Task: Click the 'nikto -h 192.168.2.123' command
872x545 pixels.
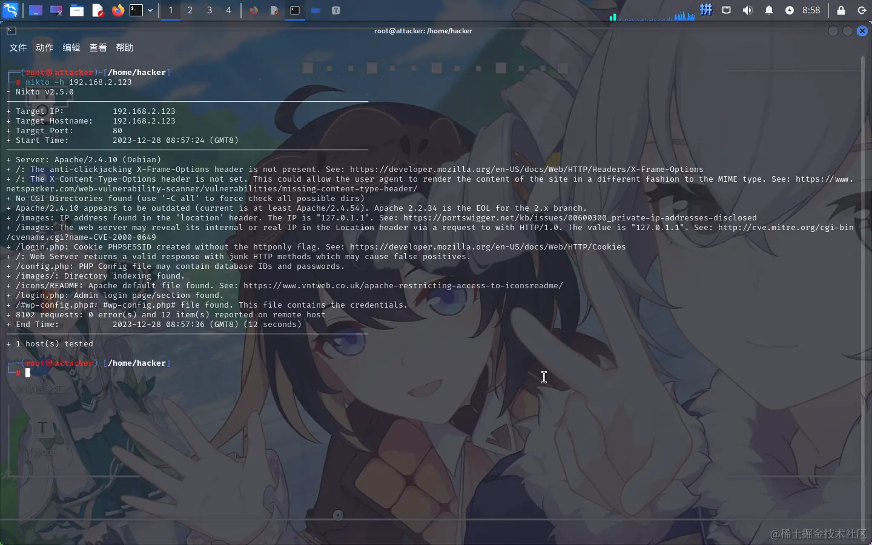Action: (79, 82)
